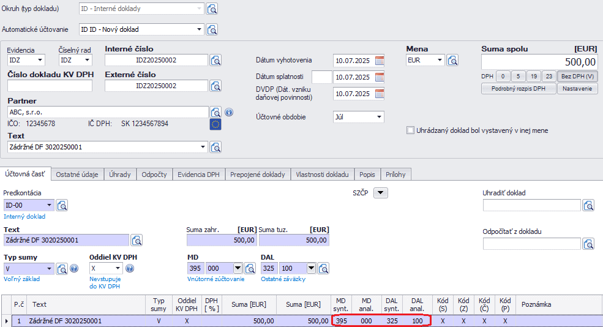Click the EU flag icon by IČ DPH
603x327 pixels.
215,124
